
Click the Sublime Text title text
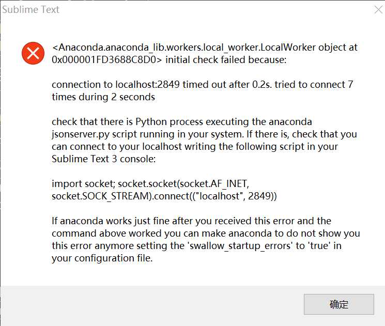click(30, 10)
